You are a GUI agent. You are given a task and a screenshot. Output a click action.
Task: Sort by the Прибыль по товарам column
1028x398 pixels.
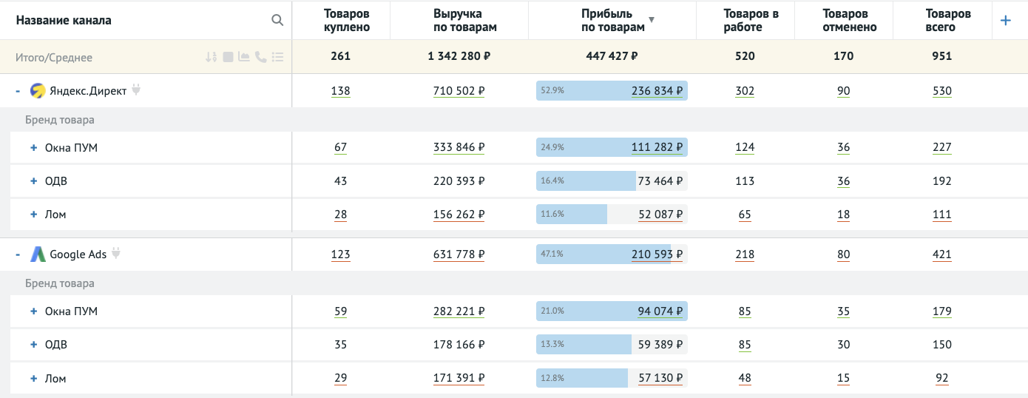click(612, 20)
